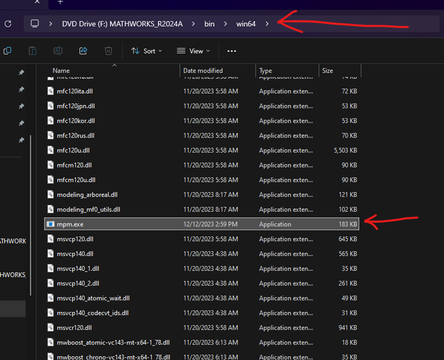The height and width of the screenshot is (360, 444).
Task: Click the file icon of mfc120u.dll
Action: pyautogui.click(x=51, y=150)
